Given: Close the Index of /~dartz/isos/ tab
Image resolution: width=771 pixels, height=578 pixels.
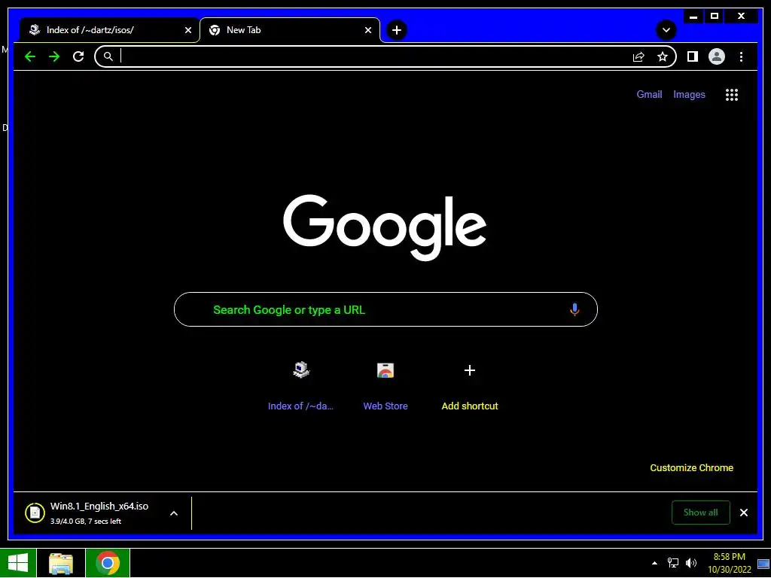Looking at the screenshot, I should [x=187, y=30].
